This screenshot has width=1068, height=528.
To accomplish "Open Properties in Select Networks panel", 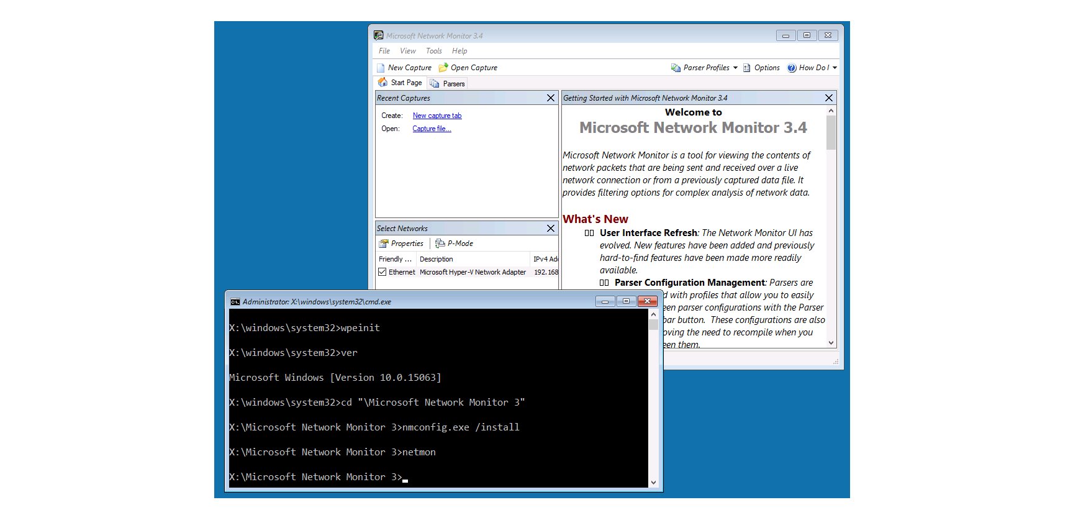I will point(401,244).
